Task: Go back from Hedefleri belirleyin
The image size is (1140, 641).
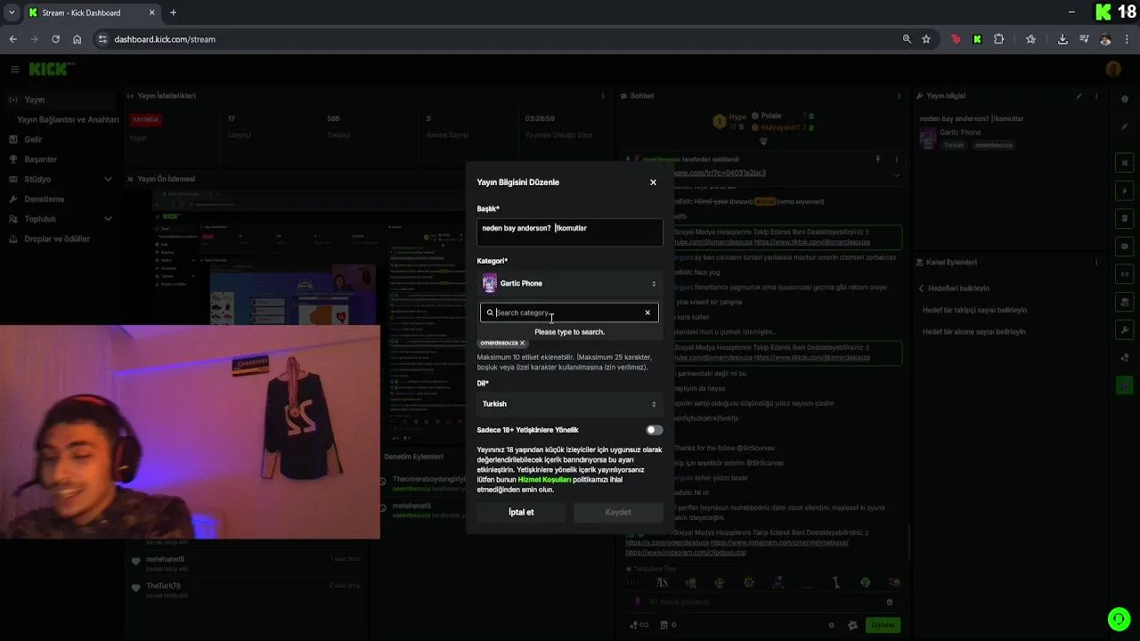Action: click(x=922, y=288)
